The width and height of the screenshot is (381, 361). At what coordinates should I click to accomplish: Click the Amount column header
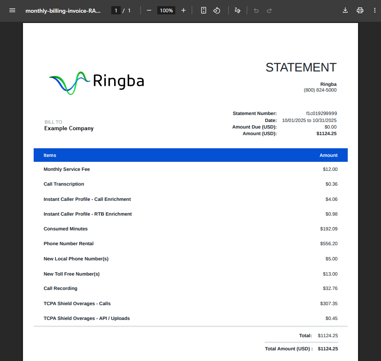[328, 155]
